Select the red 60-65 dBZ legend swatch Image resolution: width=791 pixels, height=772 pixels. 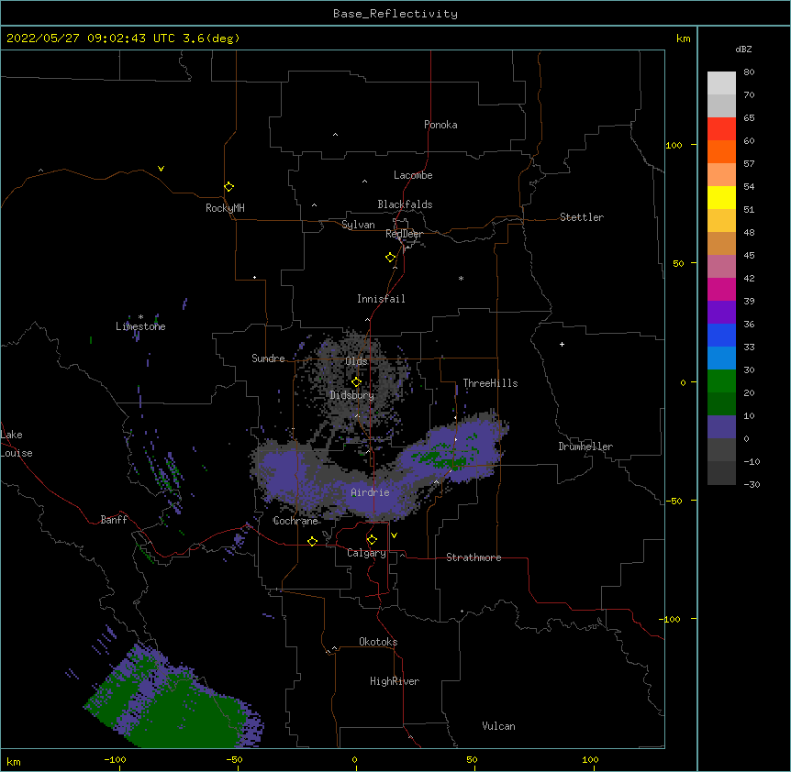(x=721, y=129)
